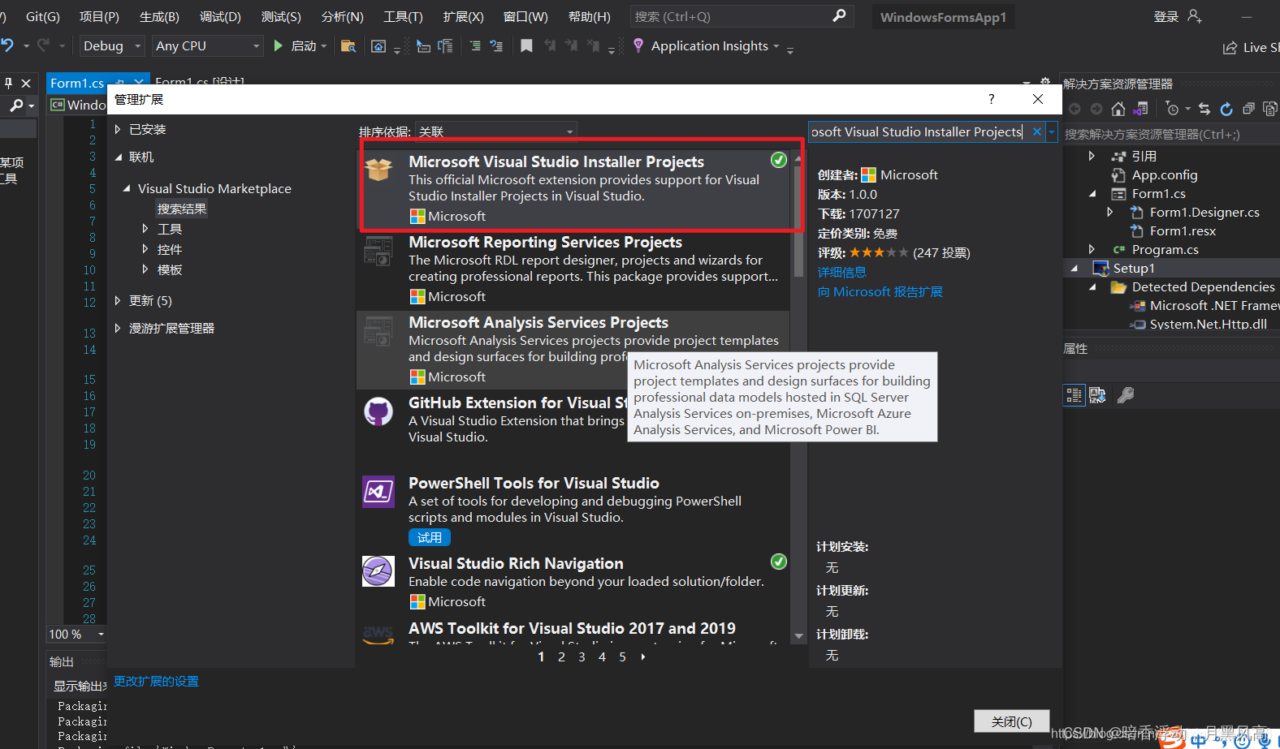Click the Application Insights lightbulb icon
This screenshot has width=1280, height=749.
(638, 45)
